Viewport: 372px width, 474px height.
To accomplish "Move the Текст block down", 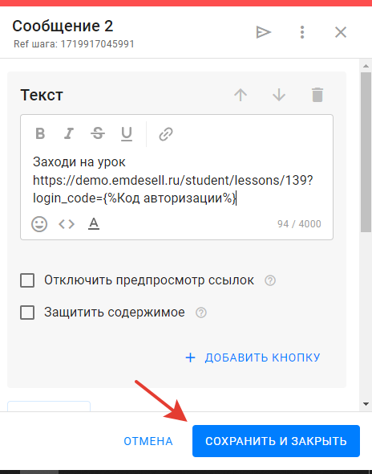I will pos(279,95).
